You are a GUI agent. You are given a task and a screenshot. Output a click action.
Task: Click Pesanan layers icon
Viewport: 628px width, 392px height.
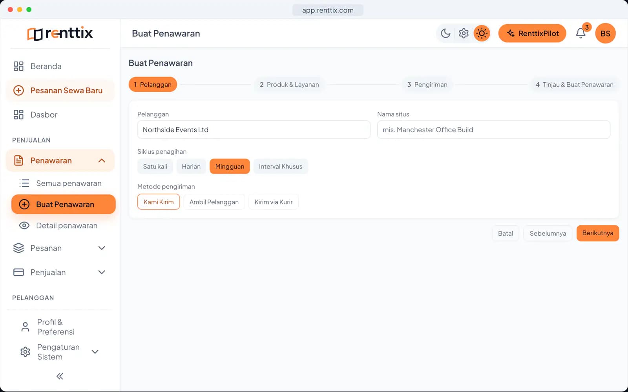18,248
